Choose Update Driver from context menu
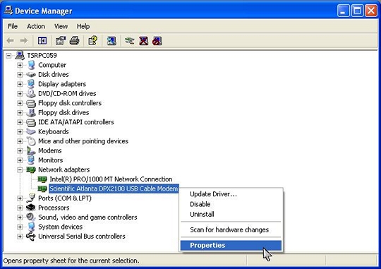Viewport: 381px width, 269px height. pos(231,194)
